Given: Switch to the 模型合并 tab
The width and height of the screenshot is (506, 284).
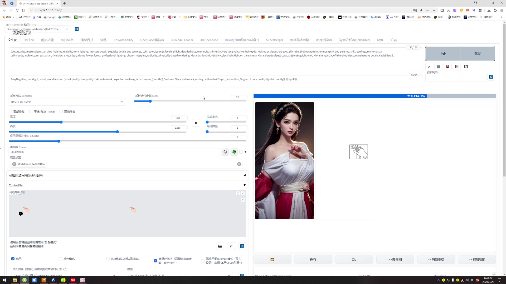Looking at the screenshot, I should tap(87, 40).
